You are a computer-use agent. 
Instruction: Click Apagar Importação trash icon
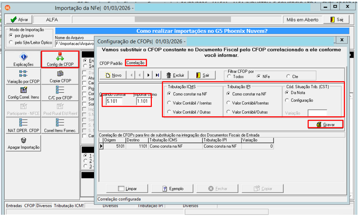click(x=23, y=143)
